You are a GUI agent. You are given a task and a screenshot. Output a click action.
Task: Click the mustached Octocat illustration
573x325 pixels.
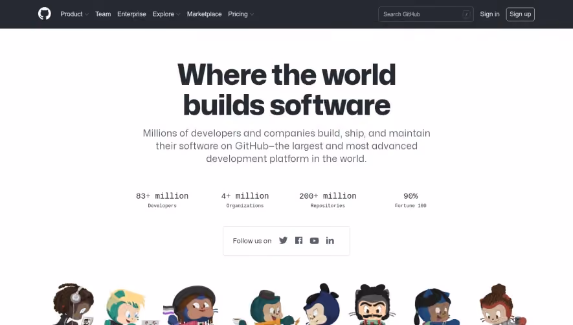coord(372,304)
